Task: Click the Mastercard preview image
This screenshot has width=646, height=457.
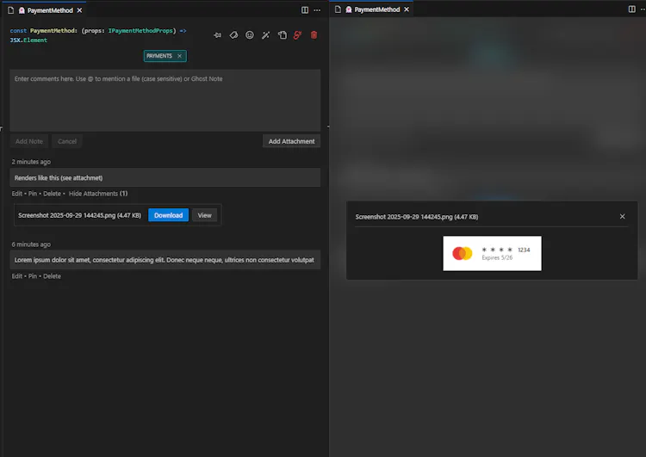Action: (492, 253)
